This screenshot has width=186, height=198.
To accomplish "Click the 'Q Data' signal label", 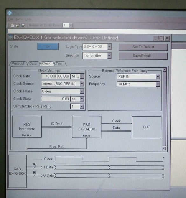I will point(49,175).
